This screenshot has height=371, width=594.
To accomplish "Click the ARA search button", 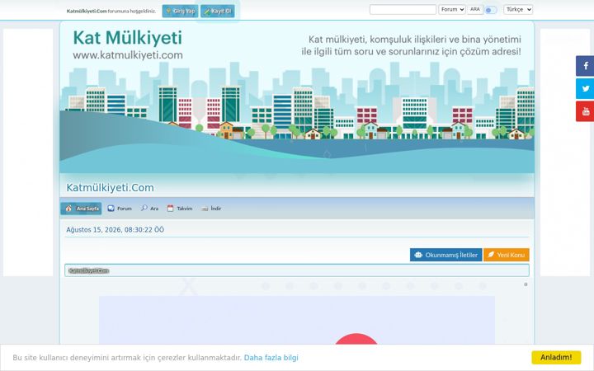I will (x=474, y=9).
